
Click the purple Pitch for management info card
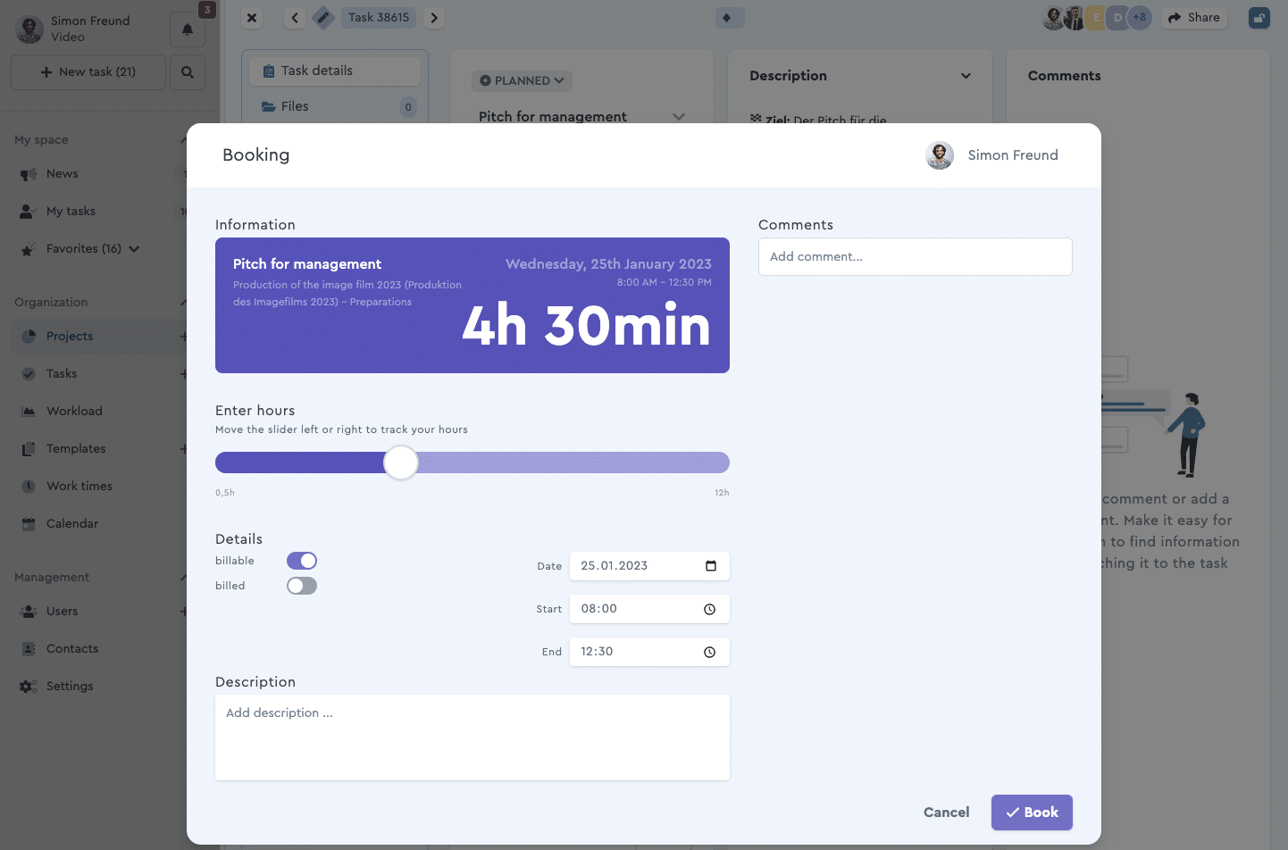pos(473,305)
